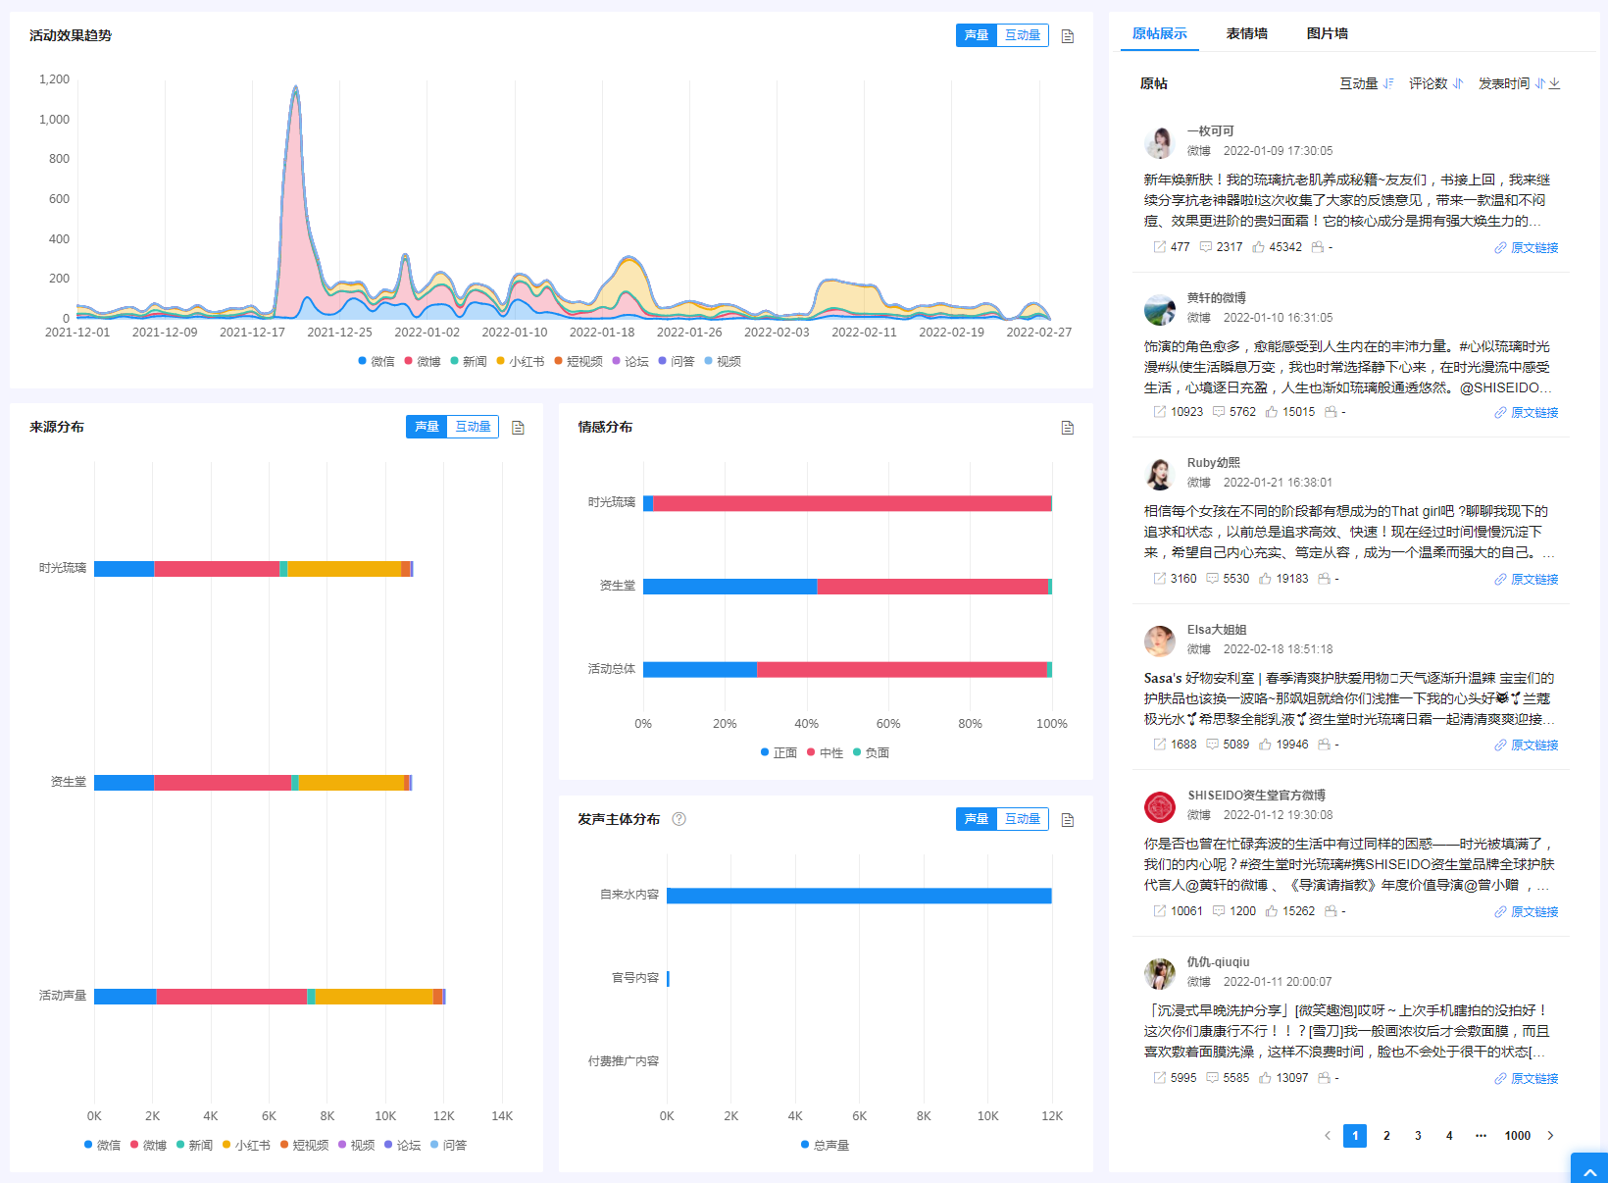Go to page 3 of posts
Screen dimensions: 1608x1183
tap(1418, 1136)
